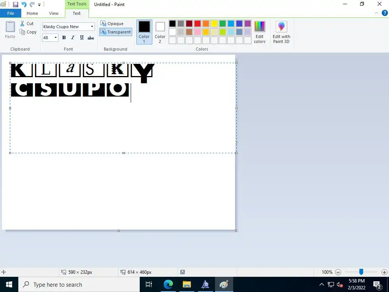This screenshot has height=292, width=389.
Task: Switch to the Home tab
Action: (32, 13)
